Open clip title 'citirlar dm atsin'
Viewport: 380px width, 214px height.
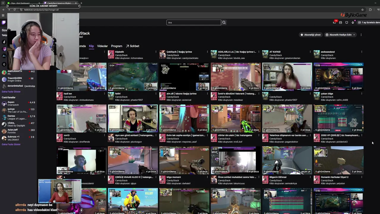(x=235, y=135)
